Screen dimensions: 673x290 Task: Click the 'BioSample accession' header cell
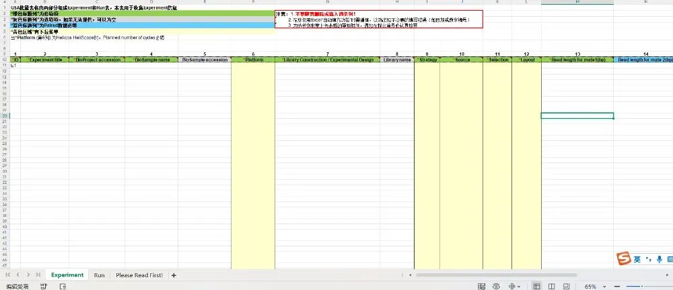(x=205, y=60)
